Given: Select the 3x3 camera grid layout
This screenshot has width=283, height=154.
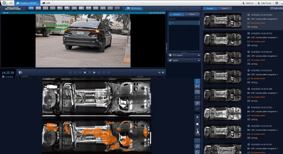Looking at the screenshot, I should (46, 8).
